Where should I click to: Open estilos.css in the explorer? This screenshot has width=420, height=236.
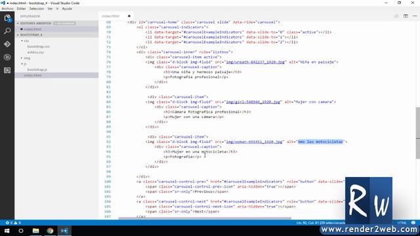35,52
